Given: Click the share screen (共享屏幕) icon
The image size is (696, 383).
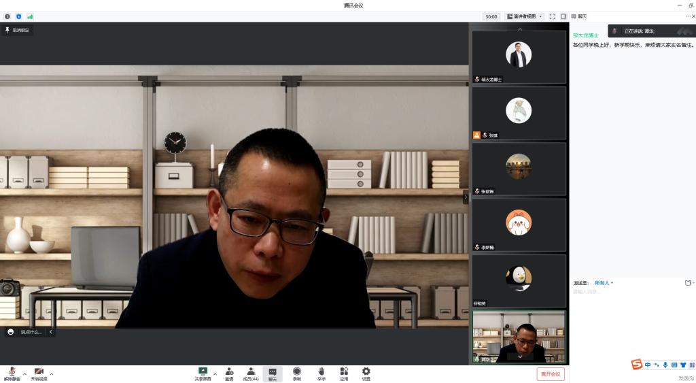Looking at the screenshot, I should pyautogui.click(x=203, y=372).
